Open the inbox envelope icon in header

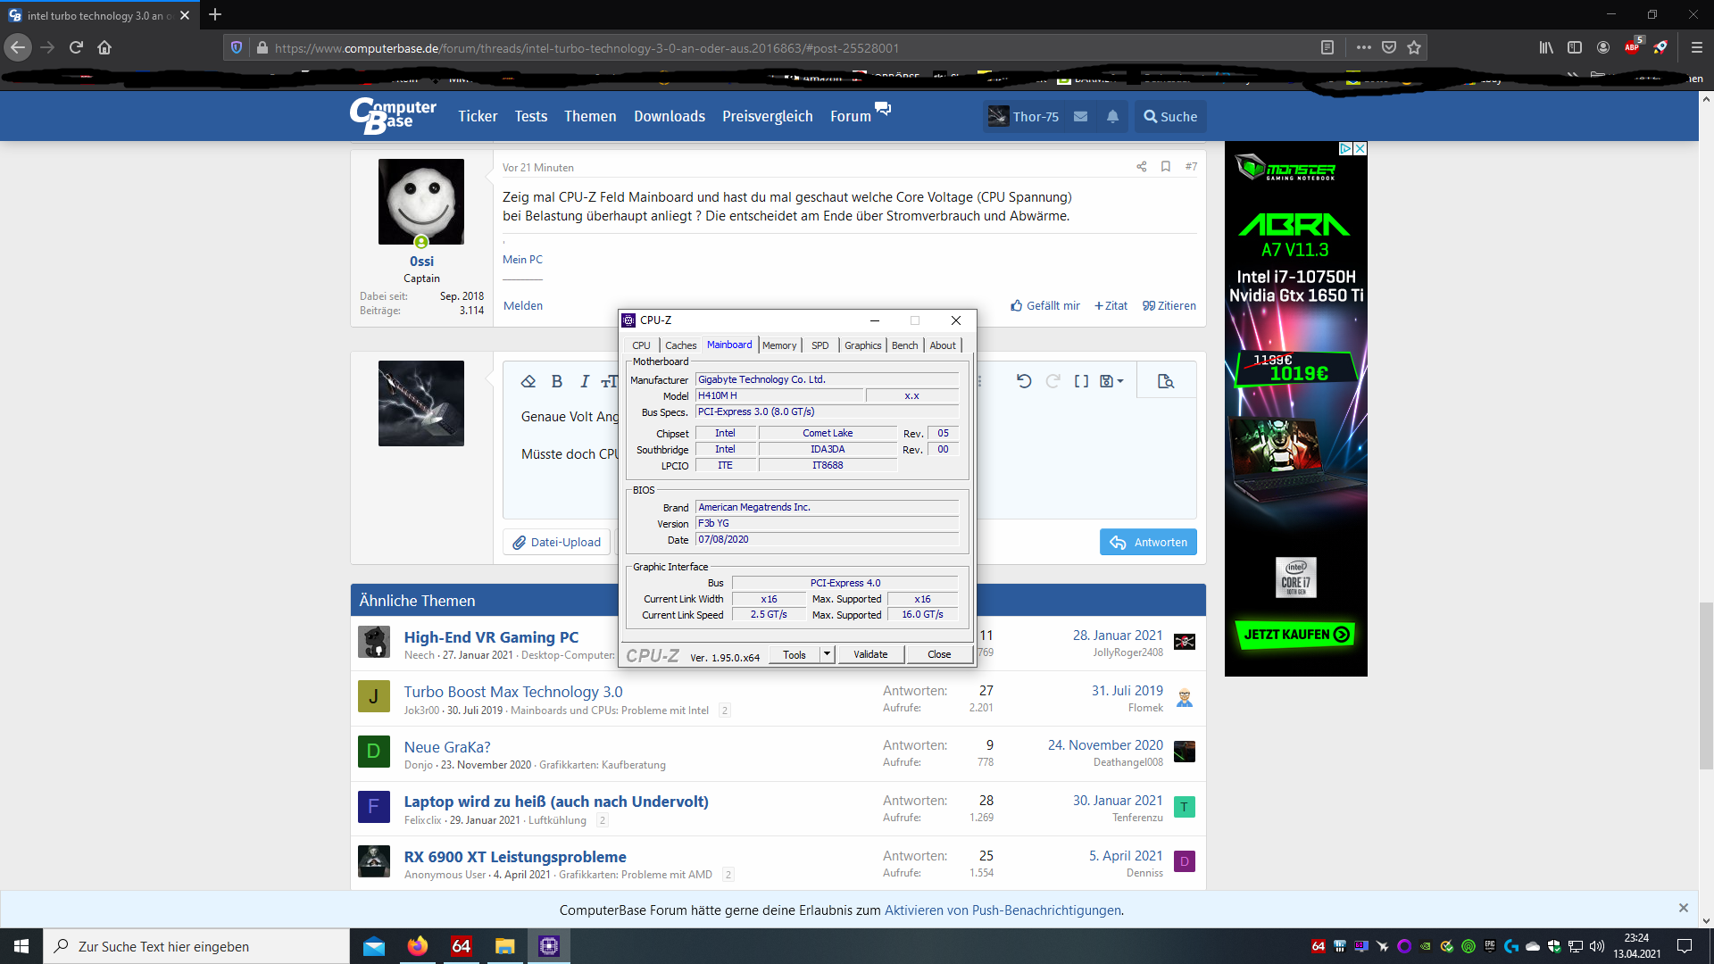1080,117
